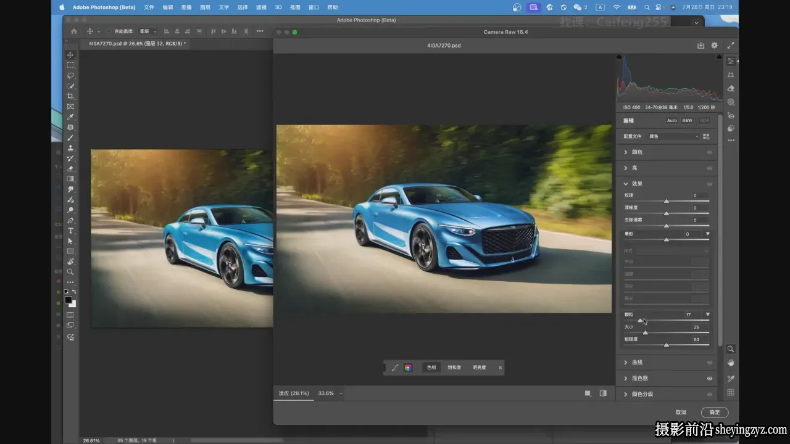This screenshot has height=444, width=790.
Task: Open Camera Raw Edit panel icon
Action: tap(731, 61)
